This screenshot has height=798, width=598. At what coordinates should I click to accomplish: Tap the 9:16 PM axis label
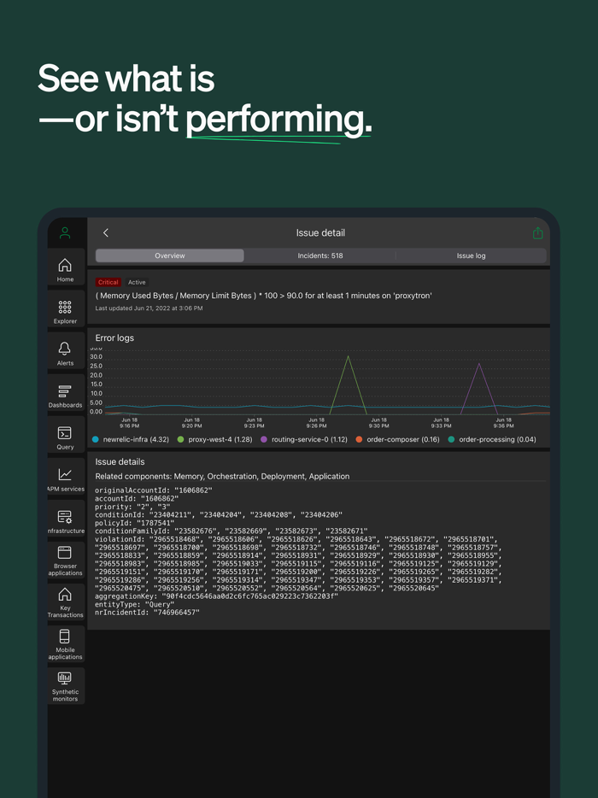click(x=129, y=423)
